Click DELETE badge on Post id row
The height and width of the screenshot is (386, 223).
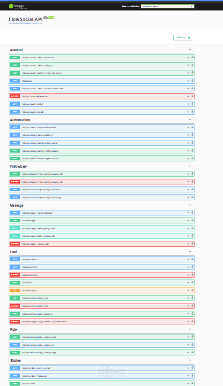coord(15,275)
